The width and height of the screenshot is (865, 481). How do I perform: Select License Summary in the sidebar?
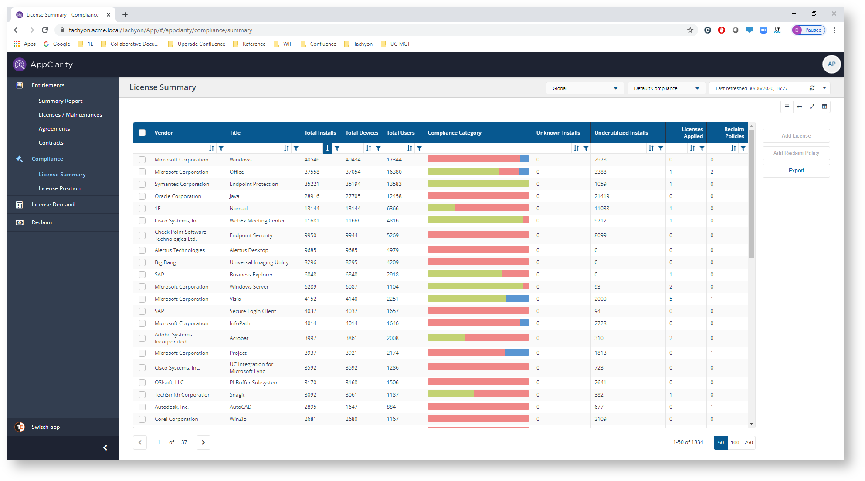pyautogui.click(x=62, y=175)
